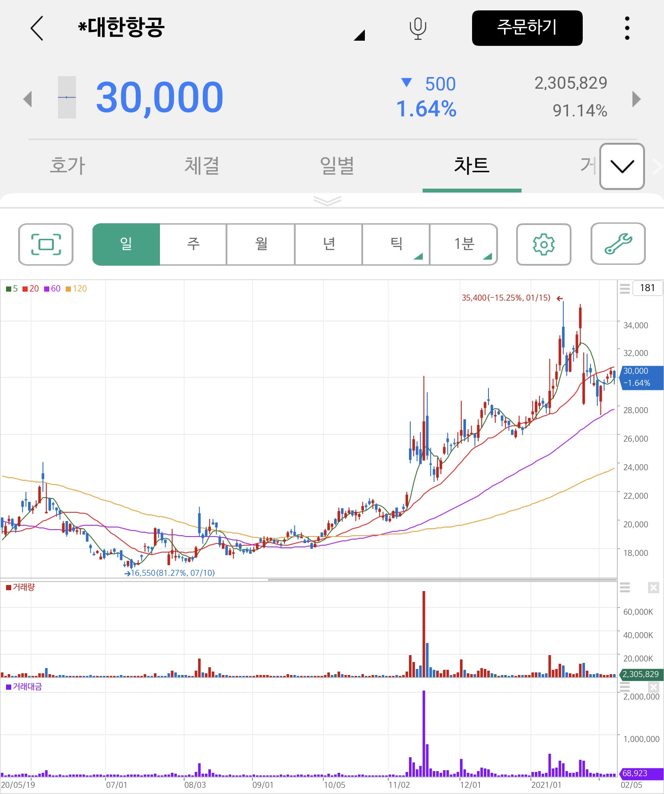The image size is (664, 794).
Task: Tap the 거래량 indicator label
Action: click(x=20, y=587)
